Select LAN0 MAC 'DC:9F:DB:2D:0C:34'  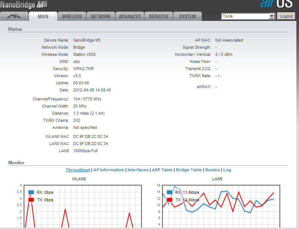click(90, 144)
